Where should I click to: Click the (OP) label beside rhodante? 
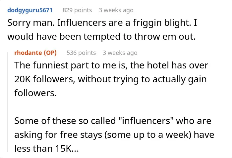click(50, 53)
